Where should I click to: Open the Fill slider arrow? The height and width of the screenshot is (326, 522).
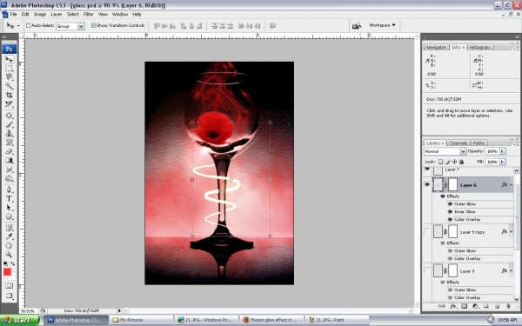(x=502, y=162)
